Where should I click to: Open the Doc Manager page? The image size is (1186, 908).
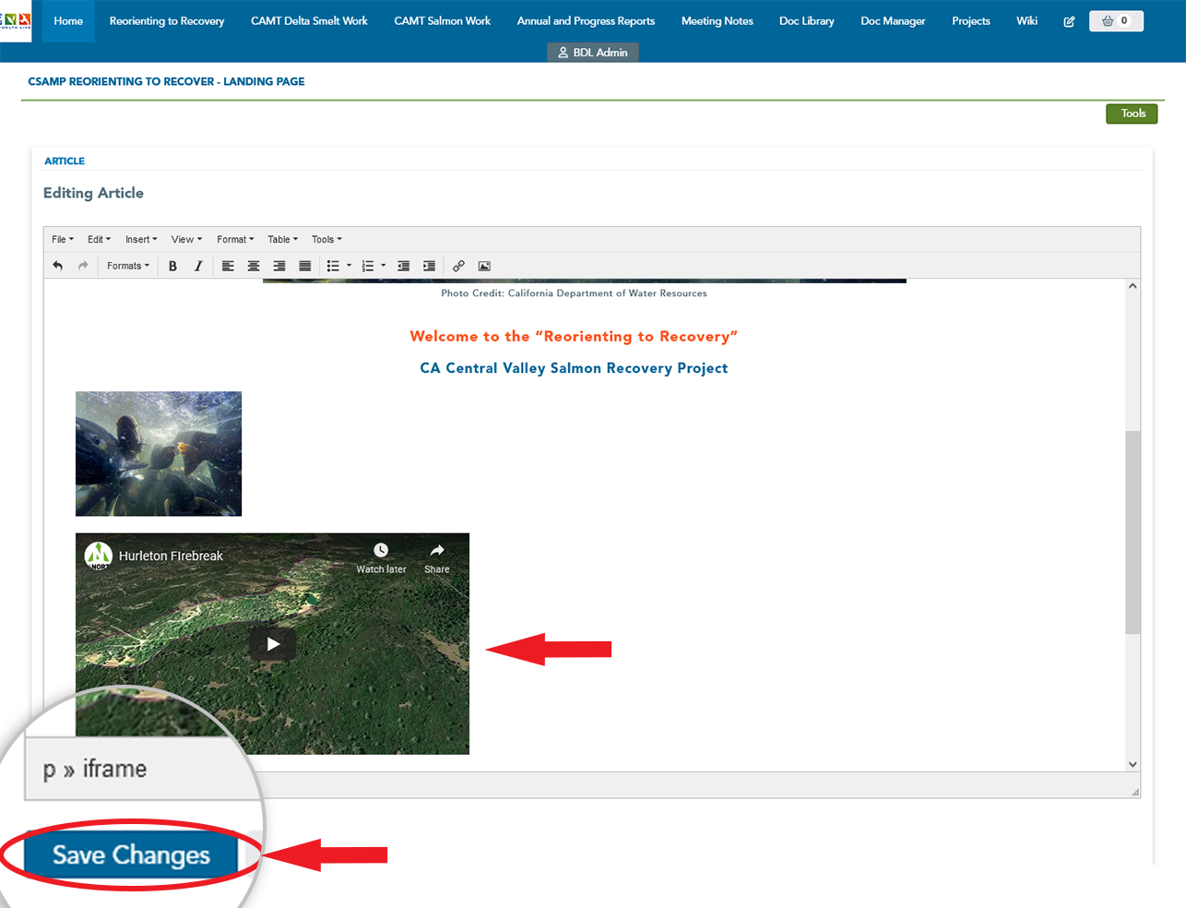tap(893, 21)
